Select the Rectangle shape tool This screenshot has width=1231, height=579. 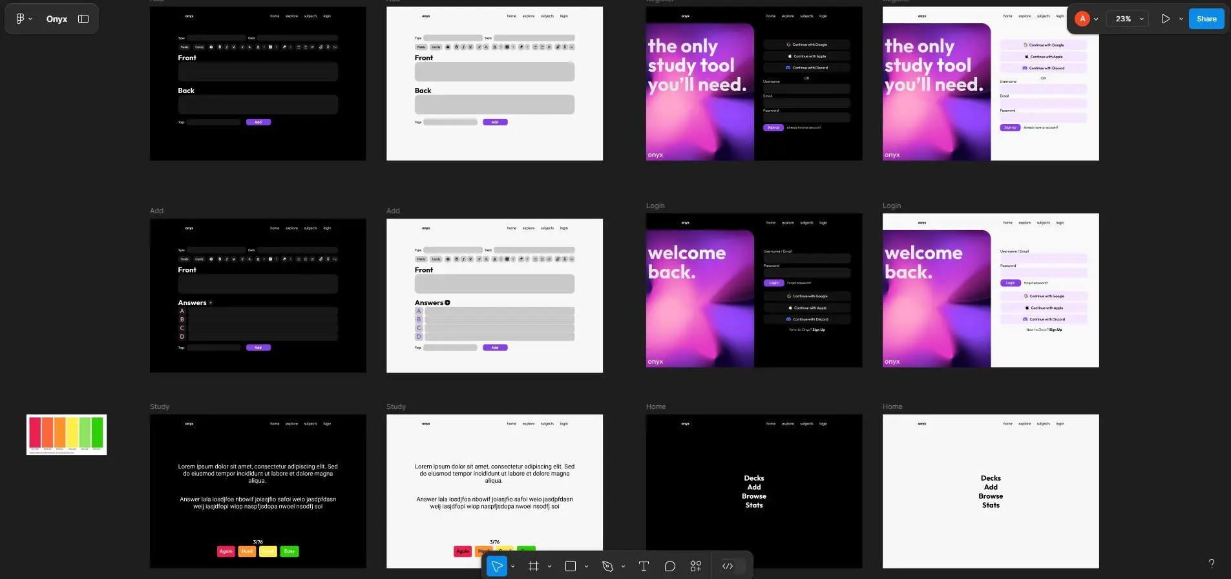pos(570,566)
